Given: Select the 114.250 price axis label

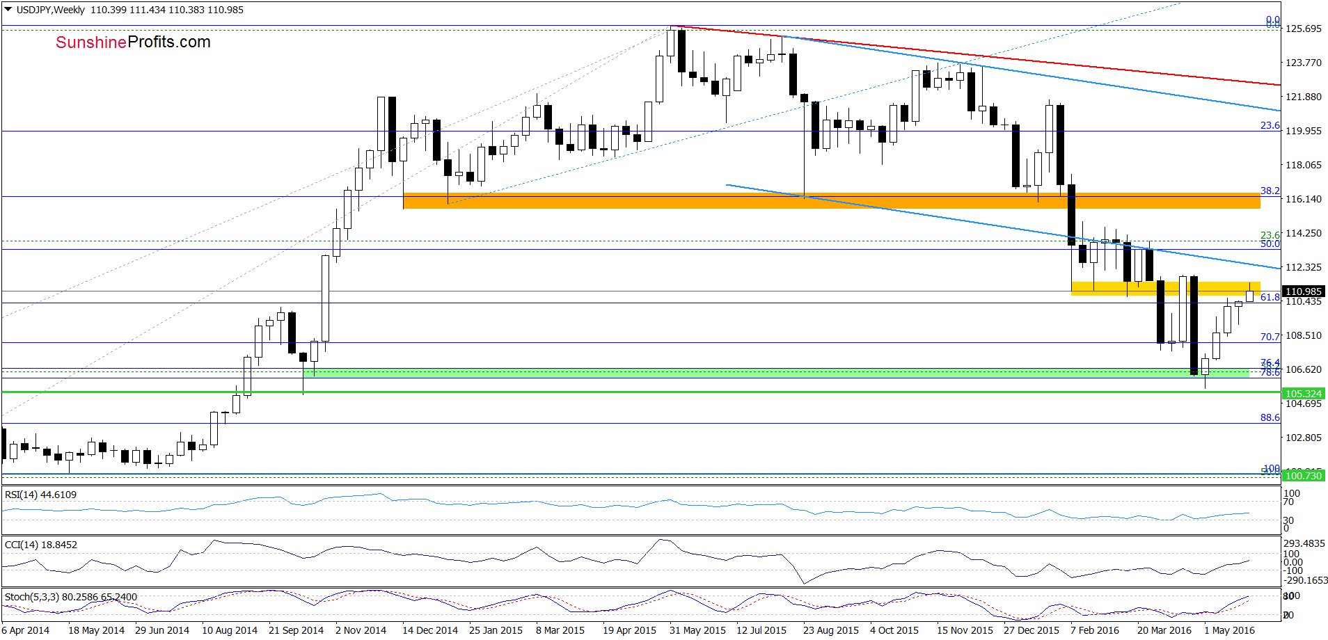Looking at the screenshot, I should coord(1304,233).
